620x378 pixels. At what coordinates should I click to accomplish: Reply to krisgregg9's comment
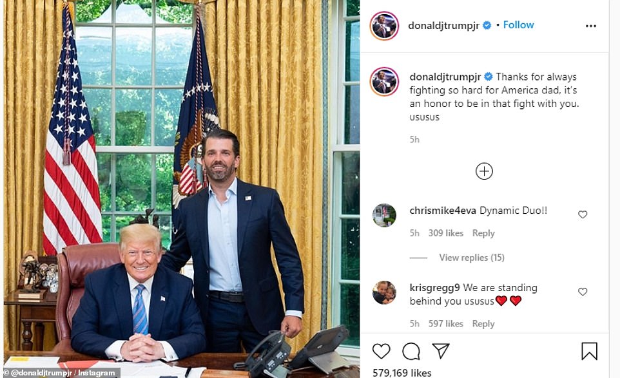483,323
